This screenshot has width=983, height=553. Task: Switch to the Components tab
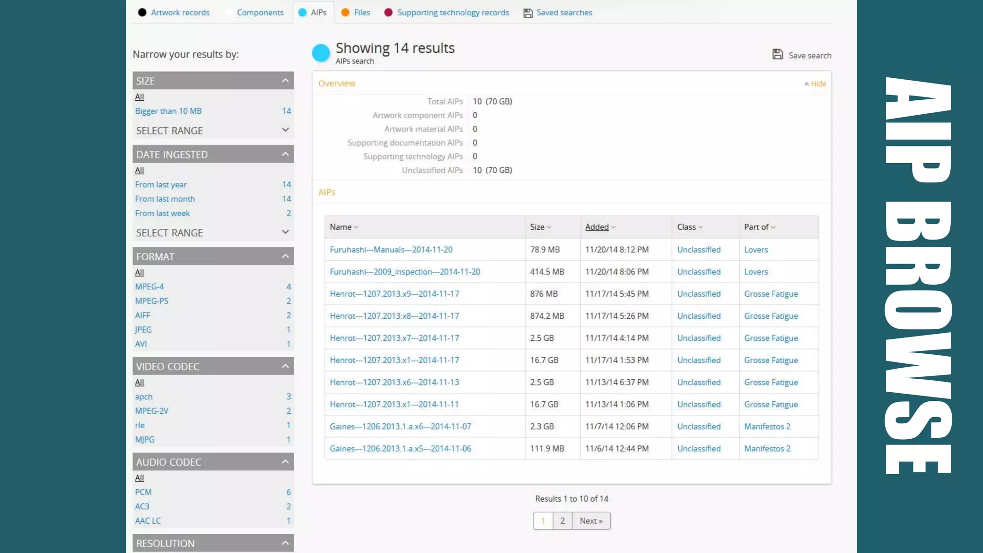(x=260, y=12)
